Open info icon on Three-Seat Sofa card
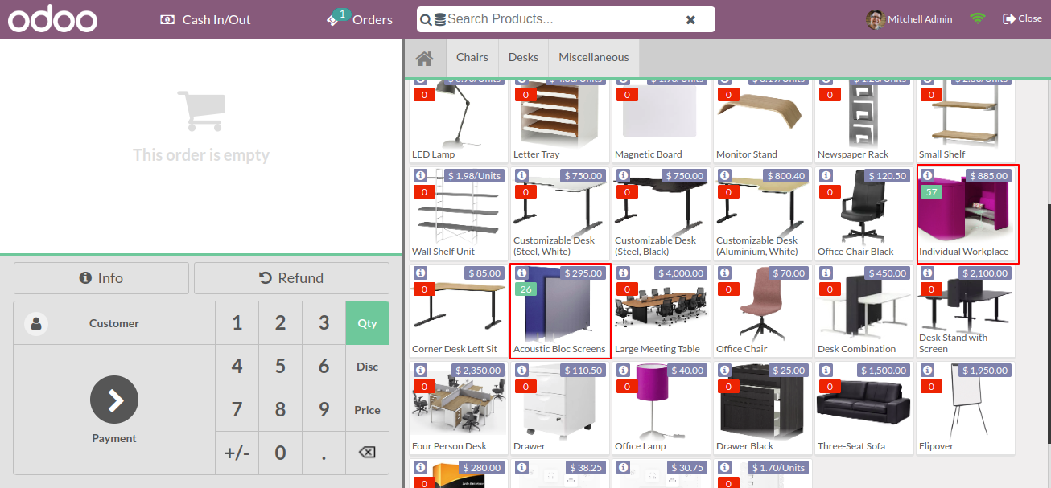 point(826,370)
